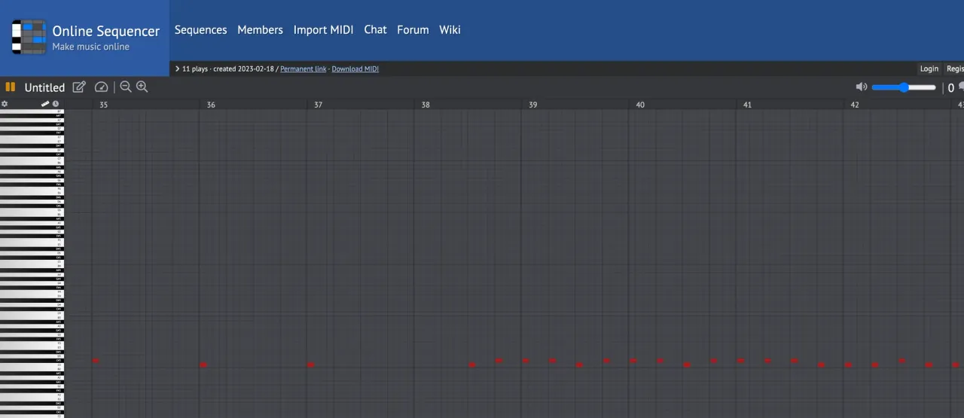
Task: Jump to measure 35 on the timeline
Action: tap(104, 105)
